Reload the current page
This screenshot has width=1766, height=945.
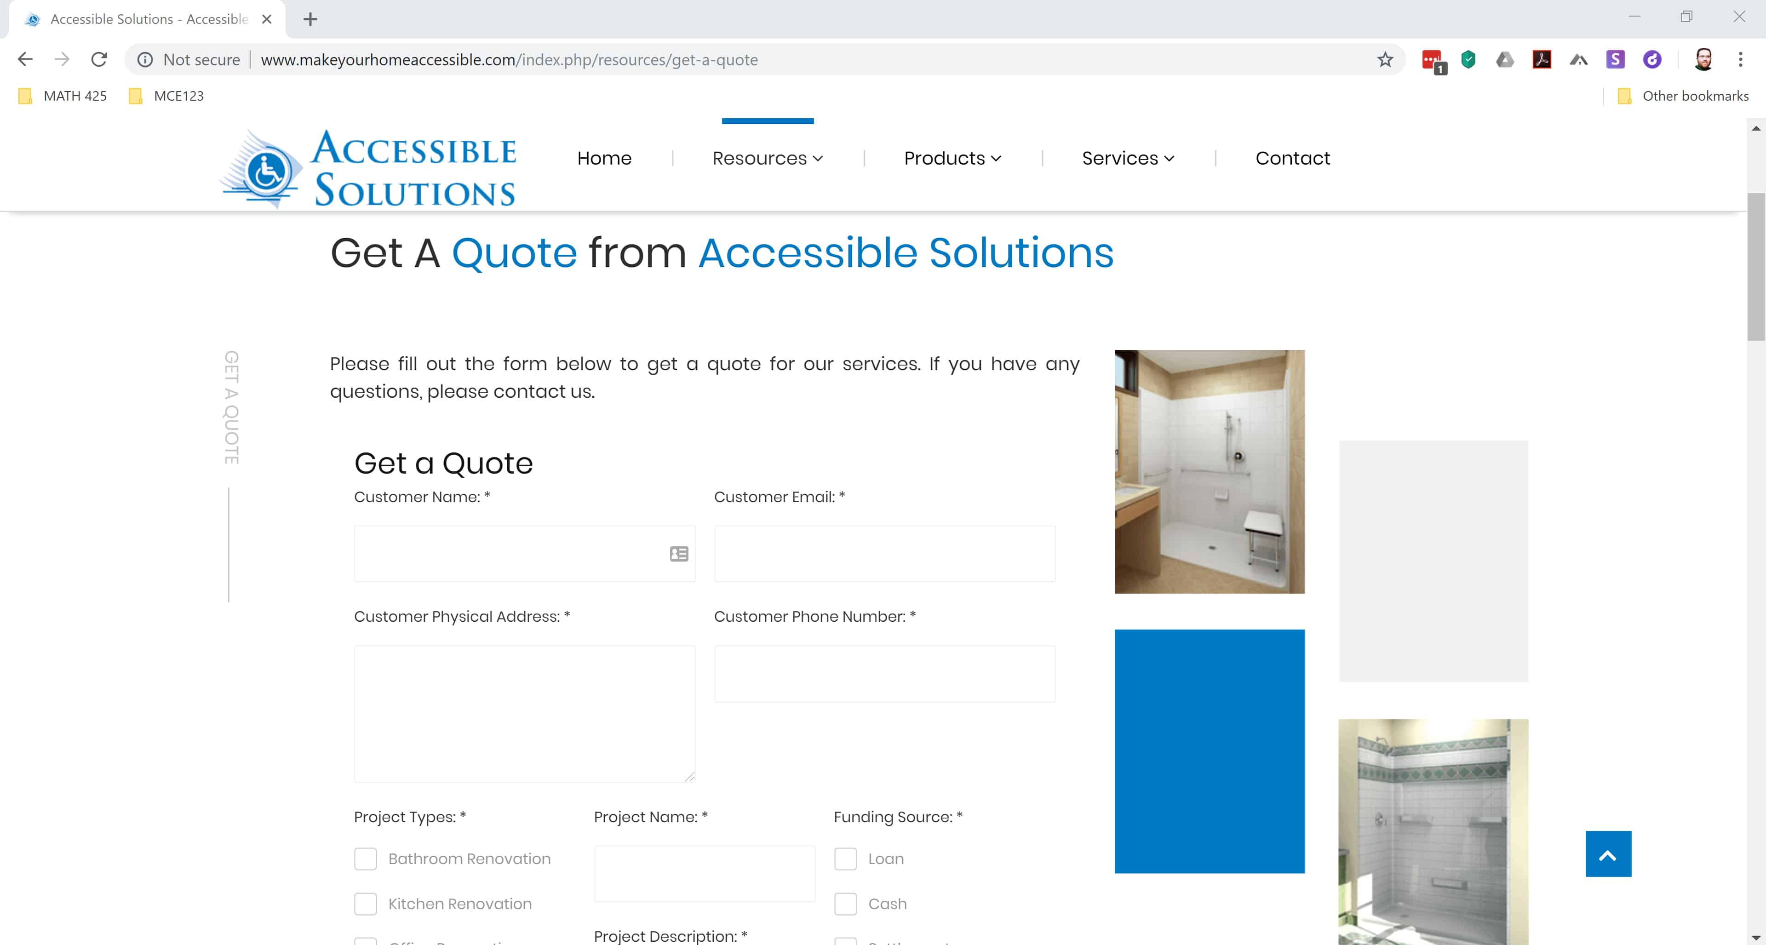[99, 60]
